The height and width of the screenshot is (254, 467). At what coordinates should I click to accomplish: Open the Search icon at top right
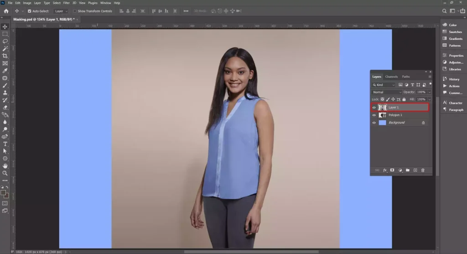(444, 11)
